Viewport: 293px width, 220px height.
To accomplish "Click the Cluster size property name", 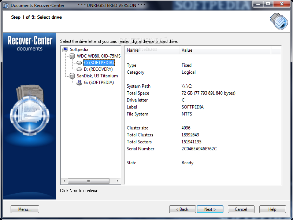I will click(x=138, y=128).
